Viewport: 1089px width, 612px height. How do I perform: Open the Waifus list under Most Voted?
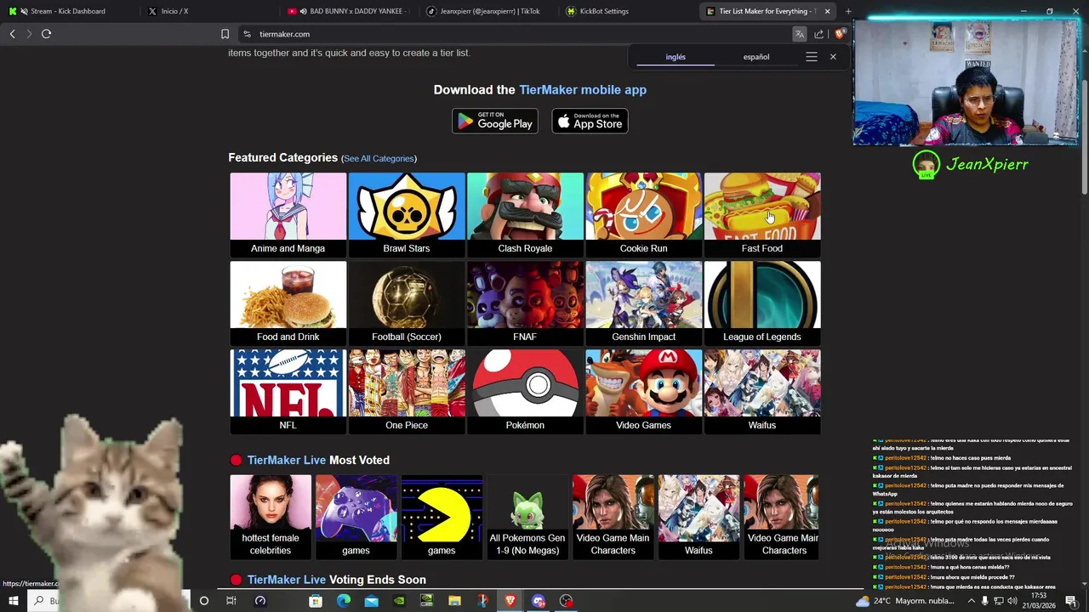(698, 516)
